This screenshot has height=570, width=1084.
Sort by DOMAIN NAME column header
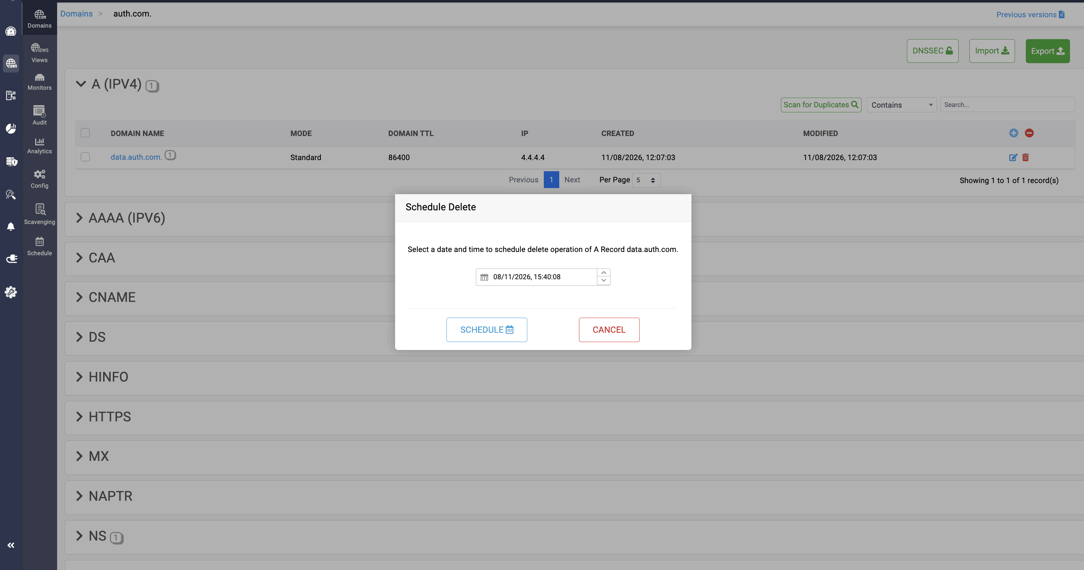click(x=137, y=134)
